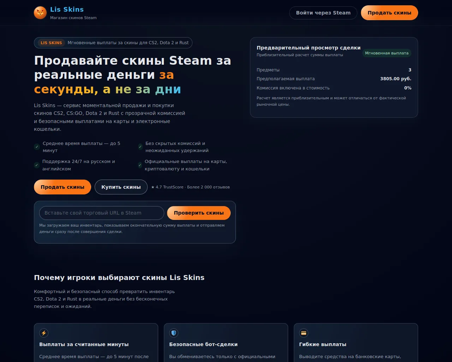This screenshot has height=362, width=452.
Task: Click checkmark beside no hidden commissions
Action: click(140, 147)
